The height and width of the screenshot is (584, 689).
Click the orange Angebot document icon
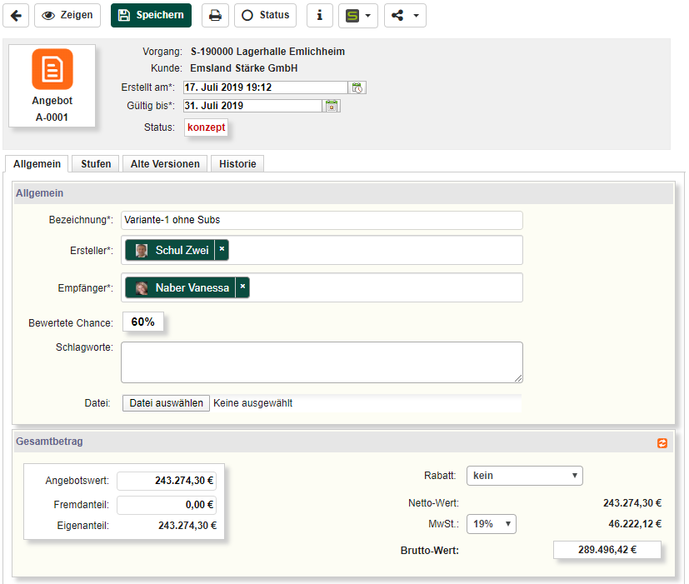[52, 69]
